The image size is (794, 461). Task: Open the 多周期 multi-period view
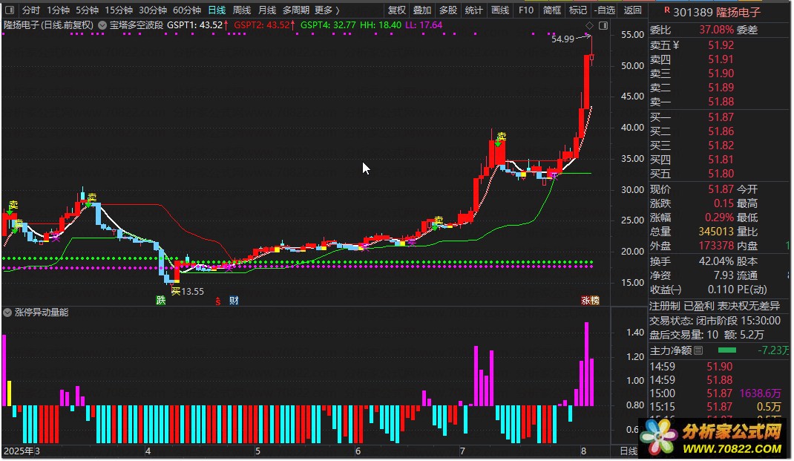point(296,10)
